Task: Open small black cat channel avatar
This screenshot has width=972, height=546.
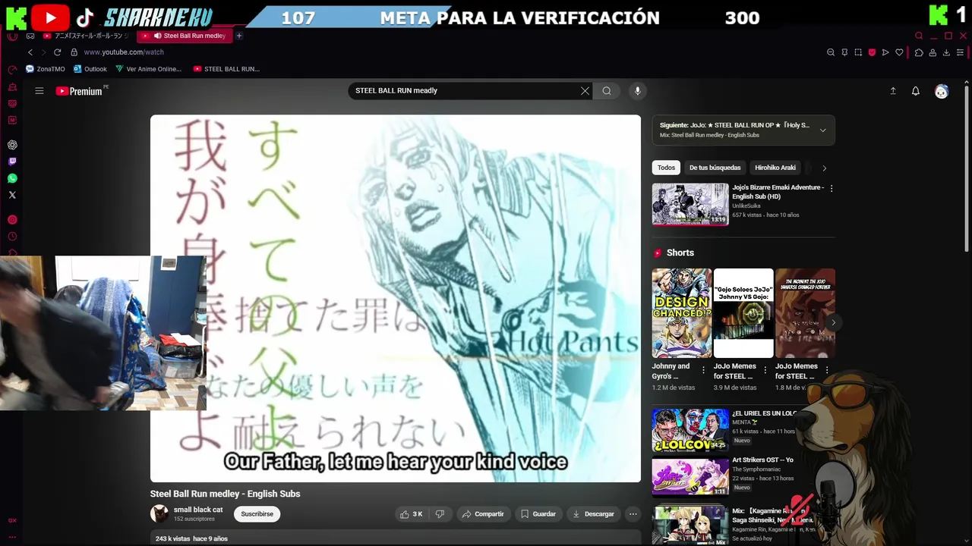Action: 159,514
